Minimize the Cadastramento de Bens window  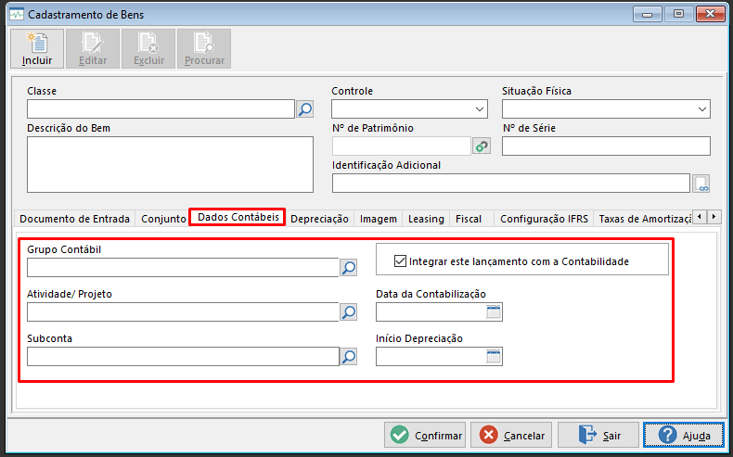pos(648,14)
